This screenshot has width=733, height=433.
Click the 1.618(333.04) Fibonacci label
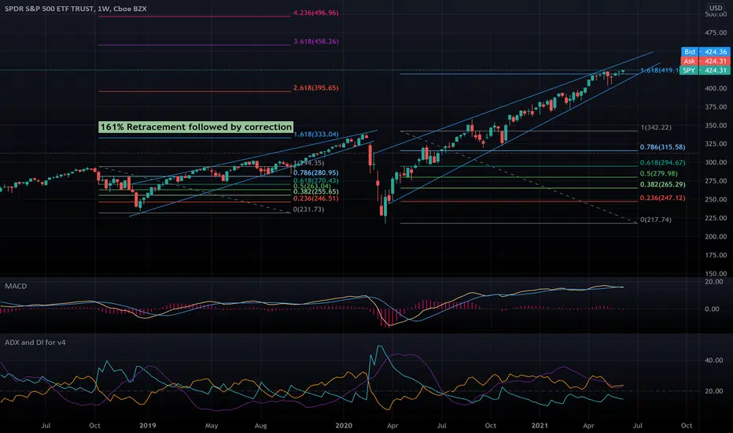tap(316, 135)
